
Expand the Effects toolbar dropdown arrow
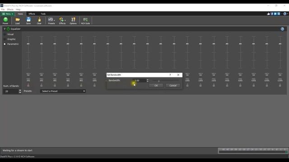(x=65, y=20)
